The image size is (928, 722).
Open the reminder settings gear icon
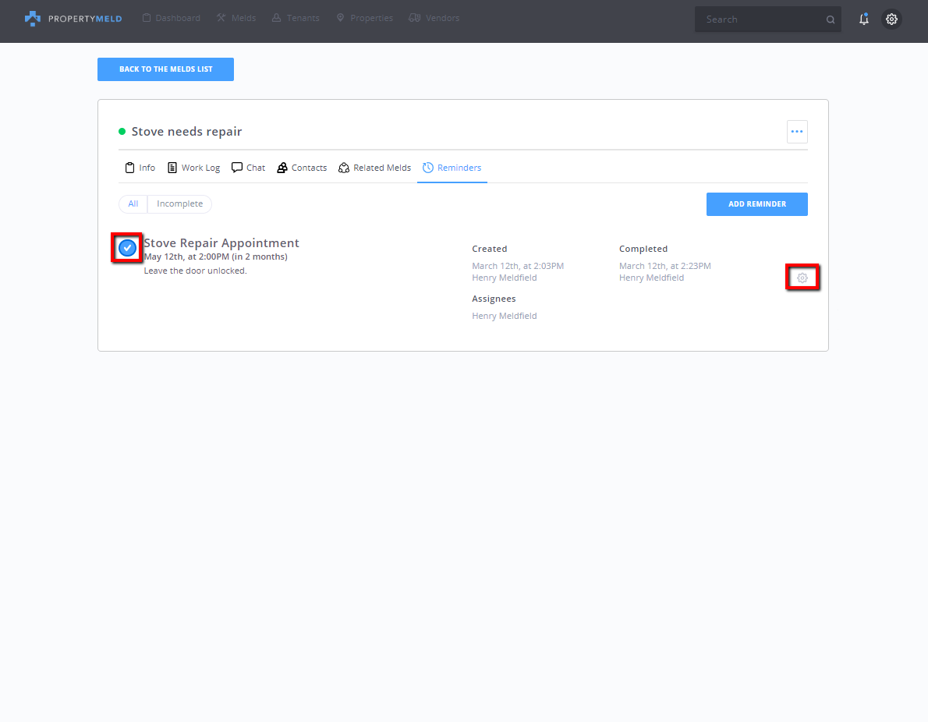pyautogui.click(x=802, y=278)
